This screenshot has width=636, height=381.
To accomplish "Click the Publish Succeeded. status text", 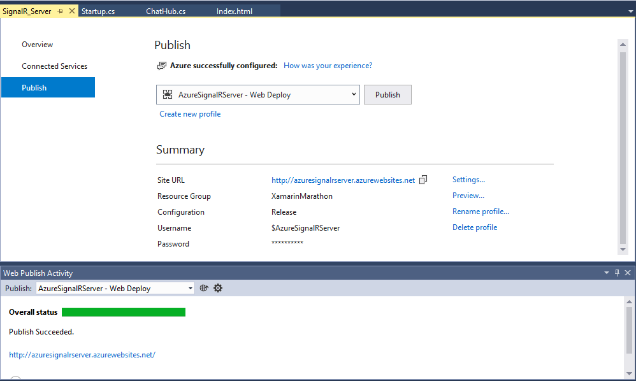I will tap(41, 332).
